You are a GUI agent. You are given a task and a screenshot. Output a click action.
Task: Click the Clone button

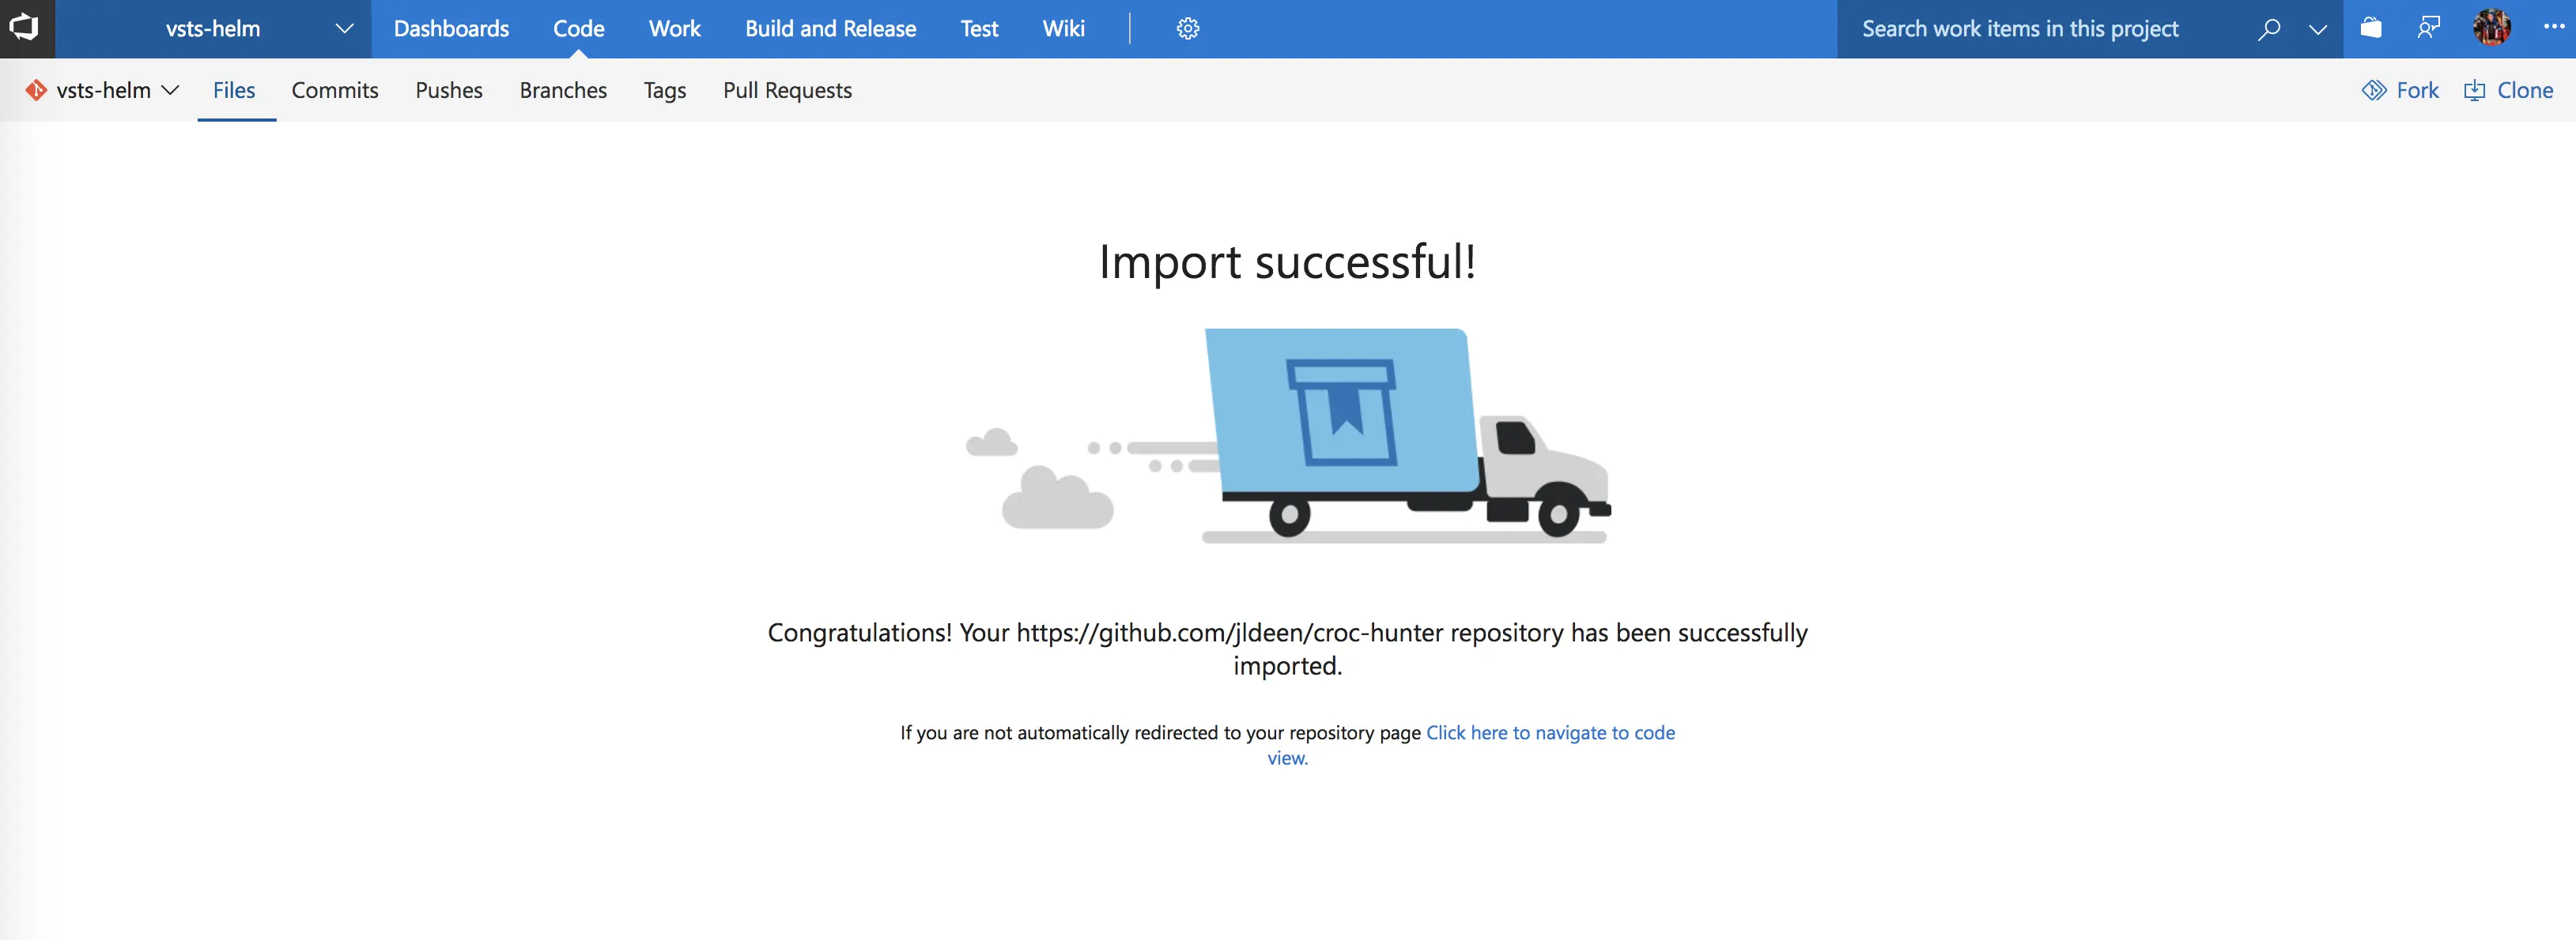(2508, 90)
